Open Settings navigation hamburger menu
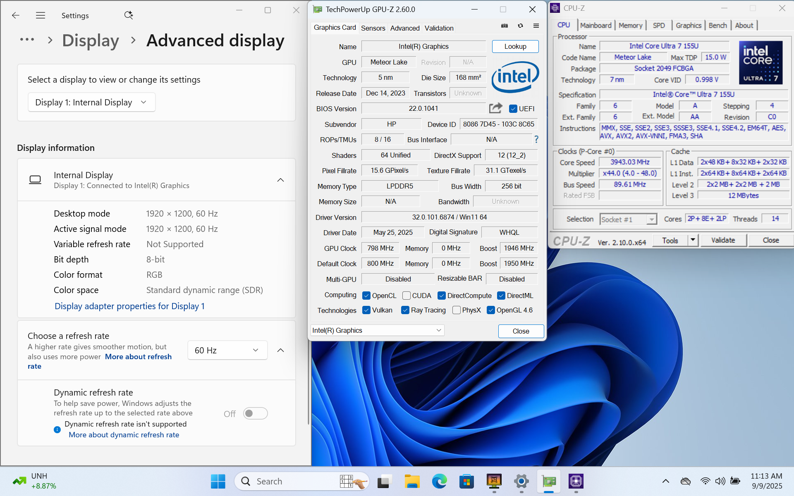The width and height of the screenshot is (794, 496). pyautogui.click(x=41, y=16)
